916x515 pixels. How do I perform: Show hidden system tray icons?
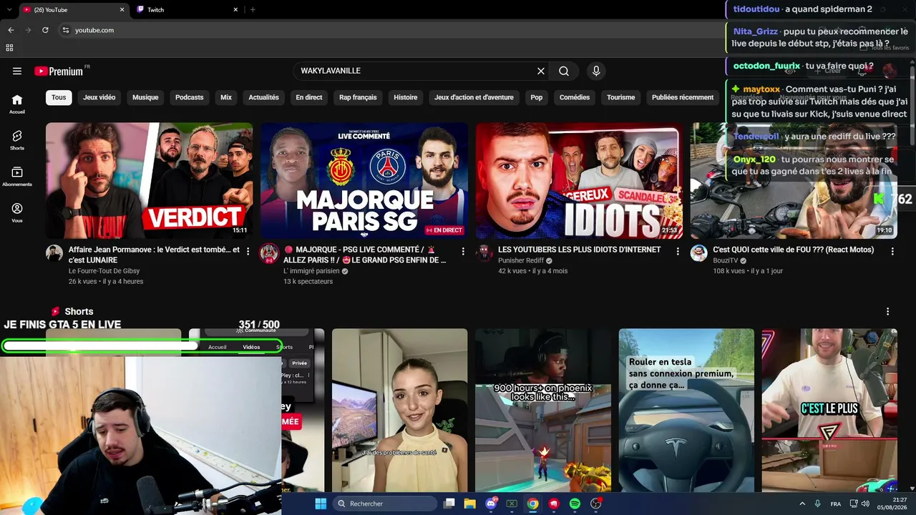click(801, 504)
